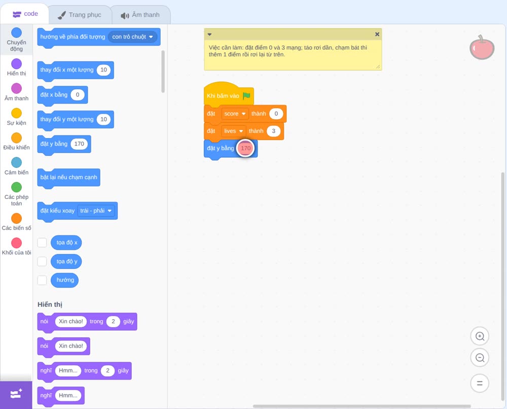Viewport: 507px width, 409px height.
Task: Select the Hiển thị category circle
Action: (17, 64)
